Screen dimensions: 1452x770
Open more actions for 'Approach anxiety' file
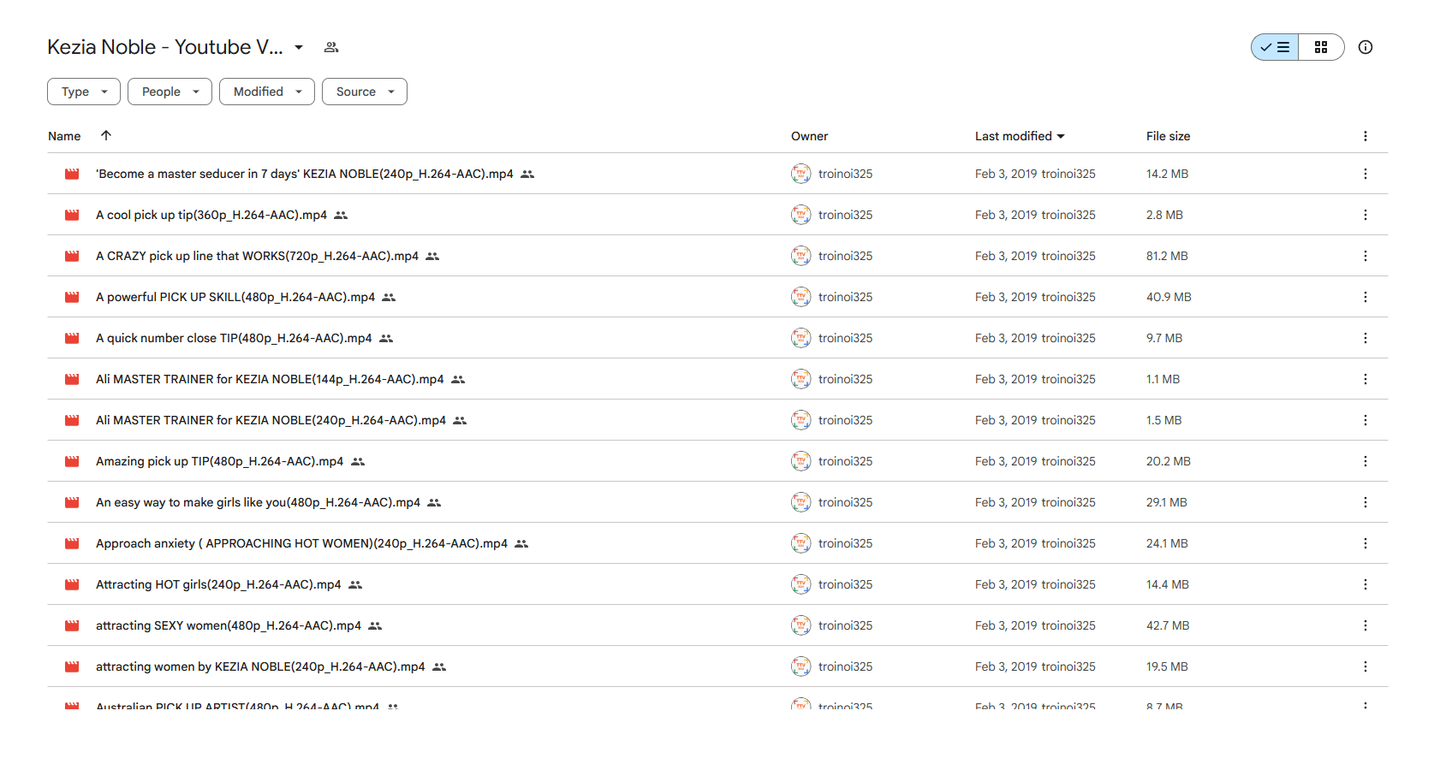tap(1366, 543)
